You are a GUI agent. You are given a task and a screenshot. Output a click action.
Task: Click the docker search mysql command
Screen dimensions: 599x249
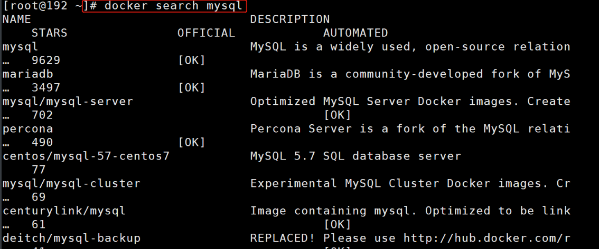164,6
